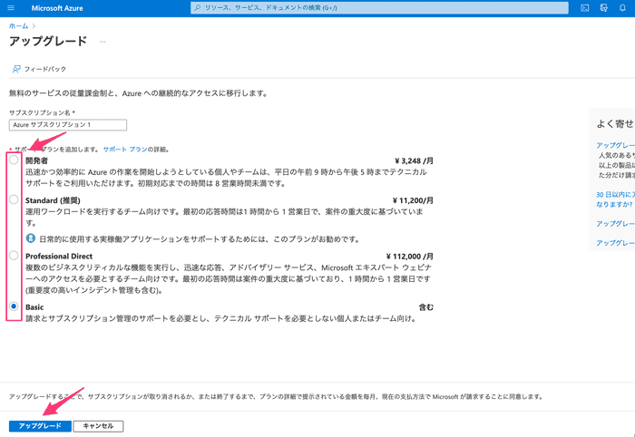635x437 pixels.
Task: Open the サポート プラン details link
Action: pyautogui.click(x=125, y=150)
